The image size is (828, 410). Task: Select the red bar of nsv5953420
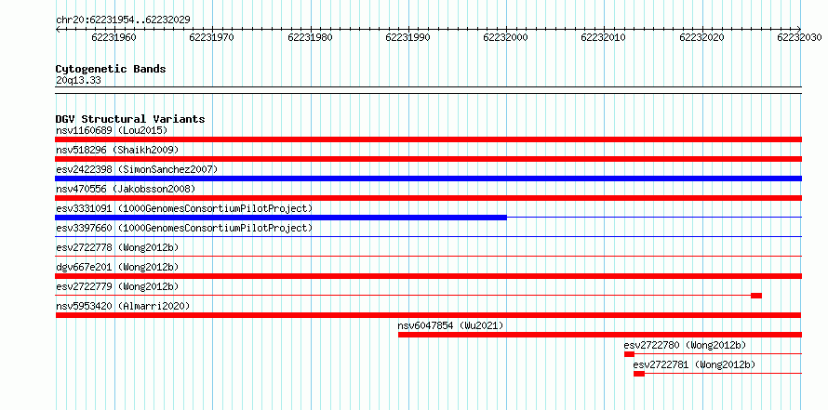point(429,315)
